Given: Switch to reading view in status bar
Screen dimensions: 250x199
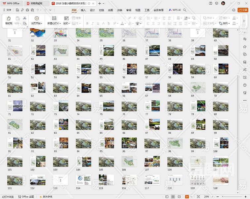Looking at the screenshot, I should [x=180, y=197].
